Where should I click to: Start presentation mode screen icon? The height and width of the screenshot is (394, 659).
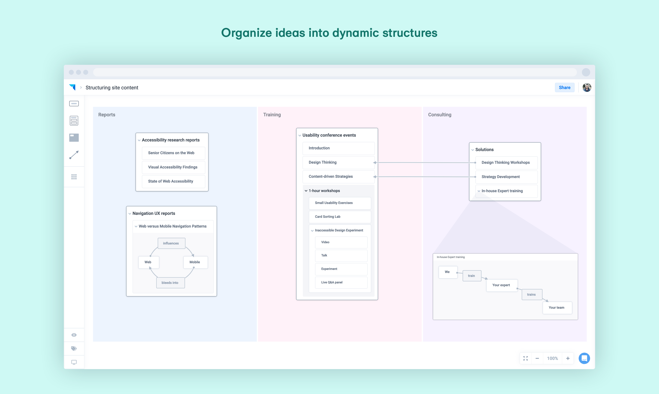coord(74,362)
